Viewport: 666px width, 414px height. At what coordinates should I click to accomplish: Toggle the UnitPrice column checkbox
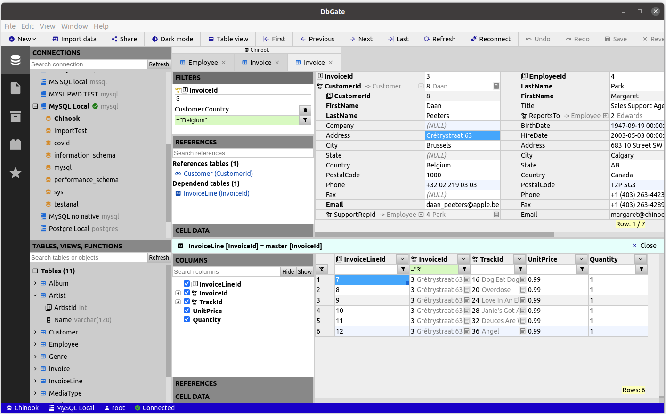187,310
